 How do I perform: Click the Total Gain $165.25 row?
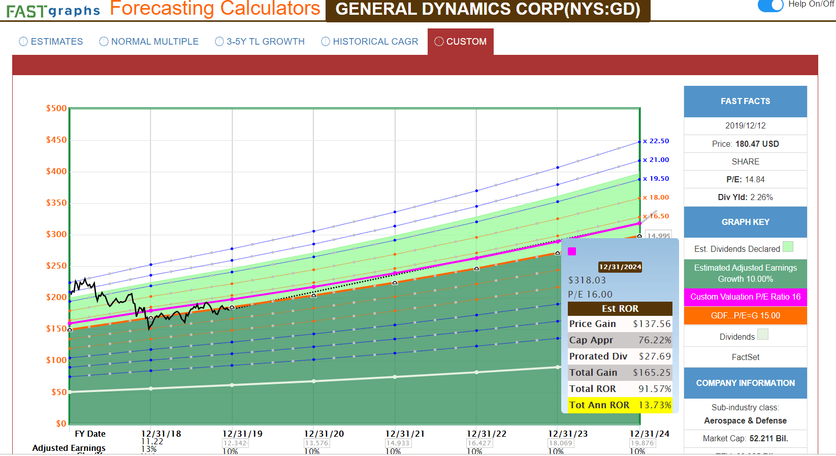pyautogui.click(x=620, y=372)
